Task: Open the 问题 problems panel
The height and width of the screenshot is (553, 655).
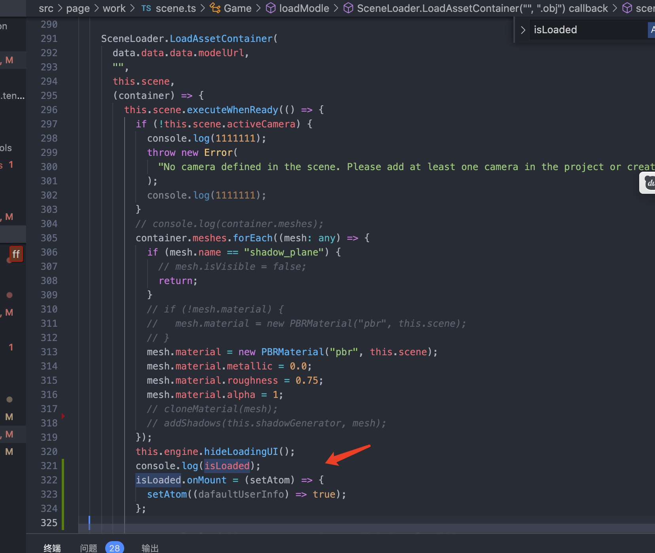Action: click(x=88, y=547)
